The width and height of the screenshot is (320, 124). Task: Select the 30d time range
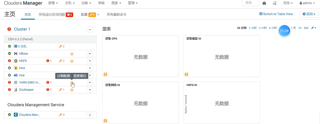tap(306, 28)
